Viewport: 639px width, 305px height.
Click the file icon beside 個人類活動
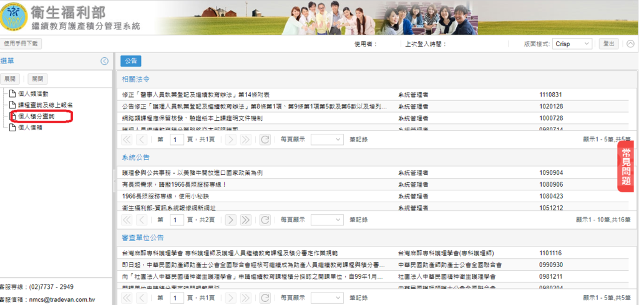click(12, 94)
